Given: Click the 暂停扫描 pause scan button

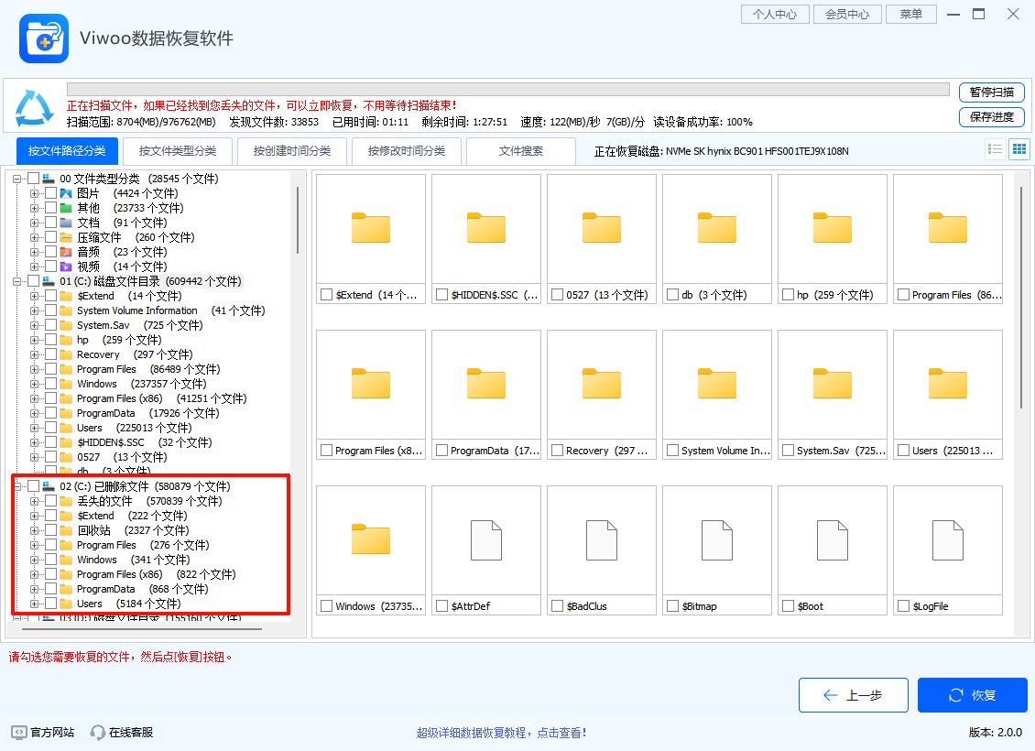Looking at the screenshot, I should click(x=992, y=93).
